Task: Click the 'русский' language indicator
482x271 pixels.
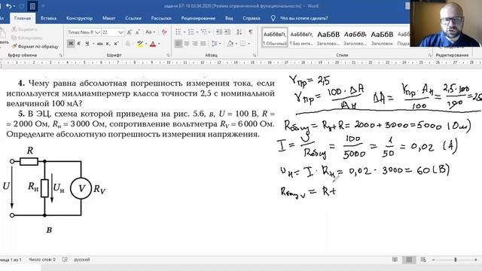Action: pyautogui.click(x=82, y=260)
